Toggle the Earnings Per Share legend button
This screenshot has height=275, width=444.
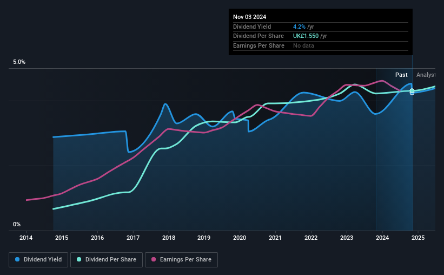click(x=181, y=260)
